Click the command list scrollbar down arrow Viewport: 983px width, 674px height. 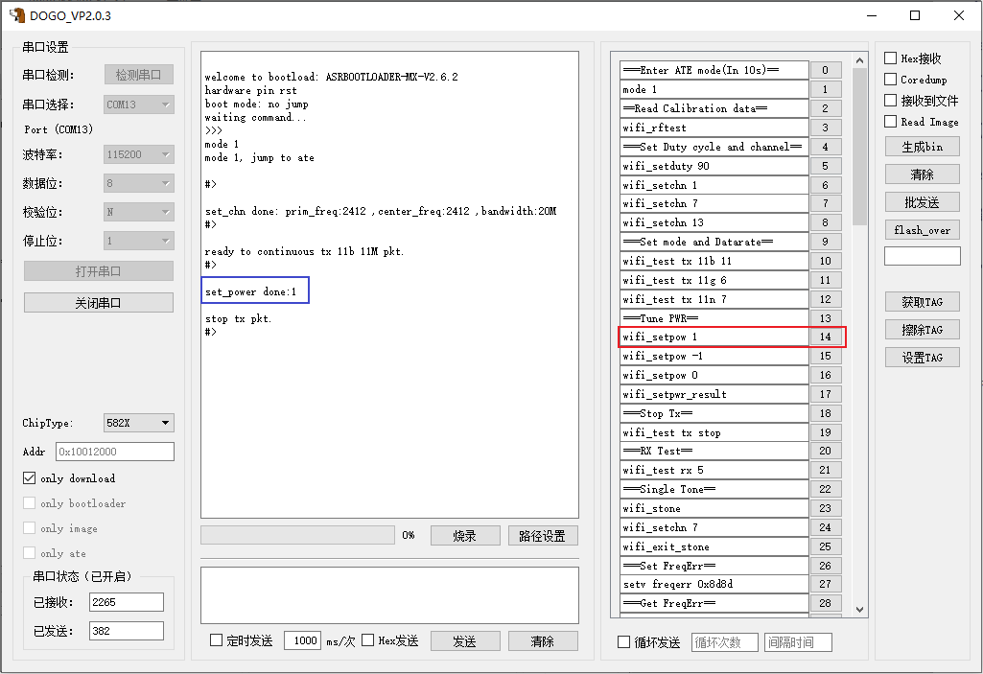tap(859, 609)
